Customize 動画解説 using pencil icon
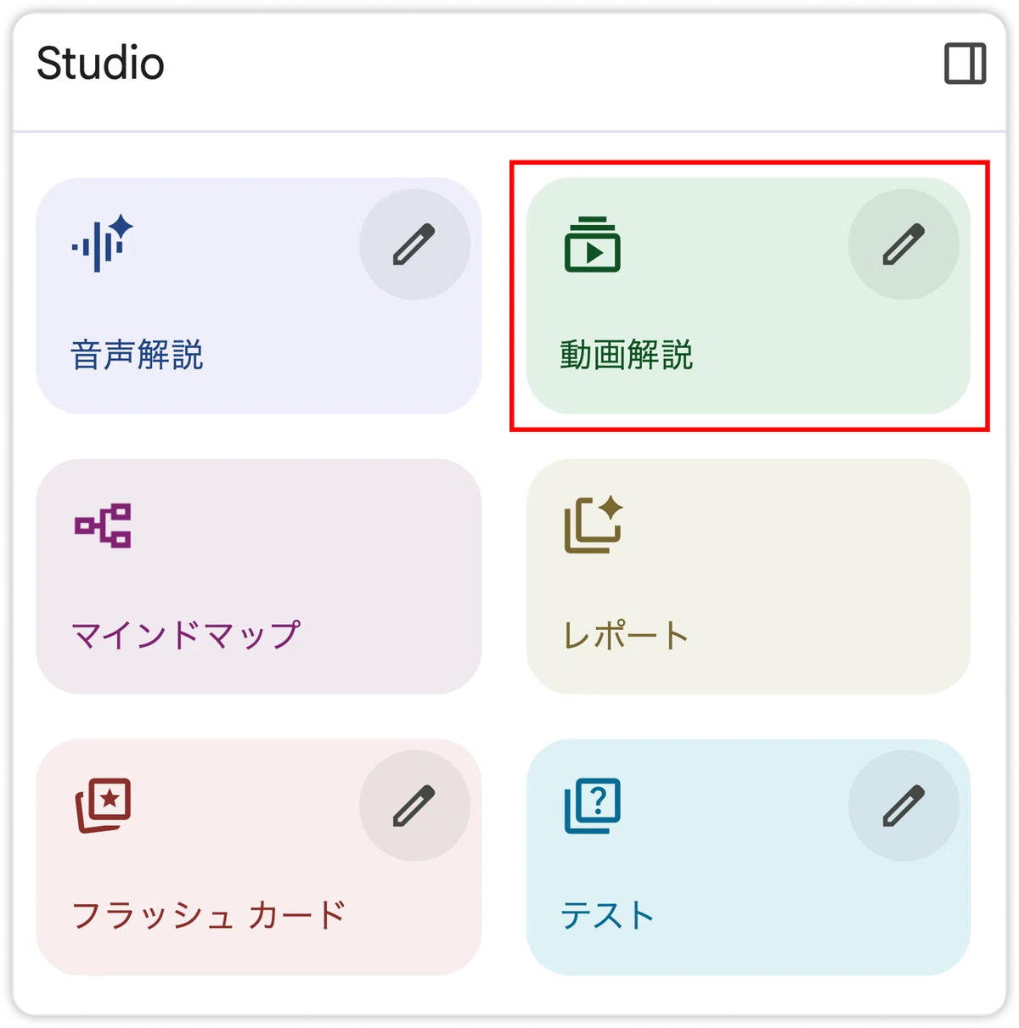Viewport: 1019px width, 1028px height. pos(904,244)
